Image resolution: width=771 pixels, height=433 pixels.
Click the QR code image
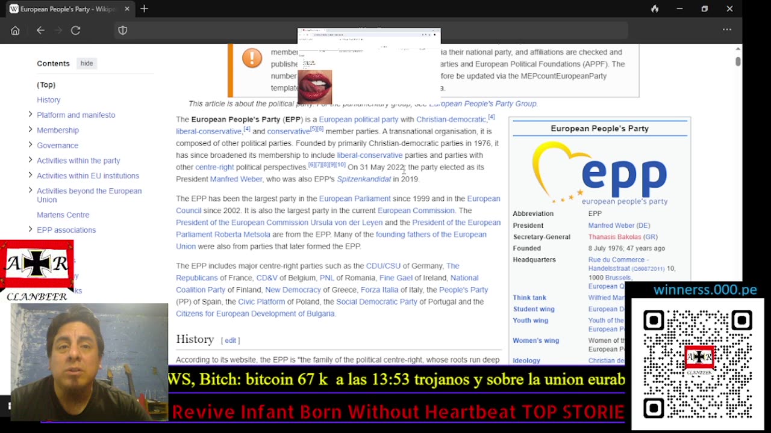698,364
